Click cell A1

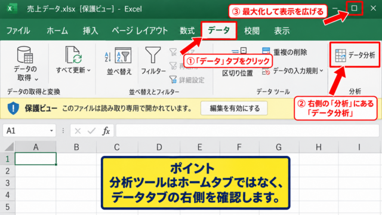pyautogui.click(x=36, y=159)
